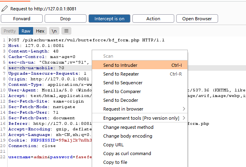Click Copy as curl command entry
Viewport: 246px width, 167px height.
point(127,153)
